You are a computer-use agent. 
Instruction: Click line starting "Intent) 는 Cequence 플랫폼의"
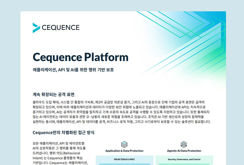pyautogui.click(x=58, y=158)
